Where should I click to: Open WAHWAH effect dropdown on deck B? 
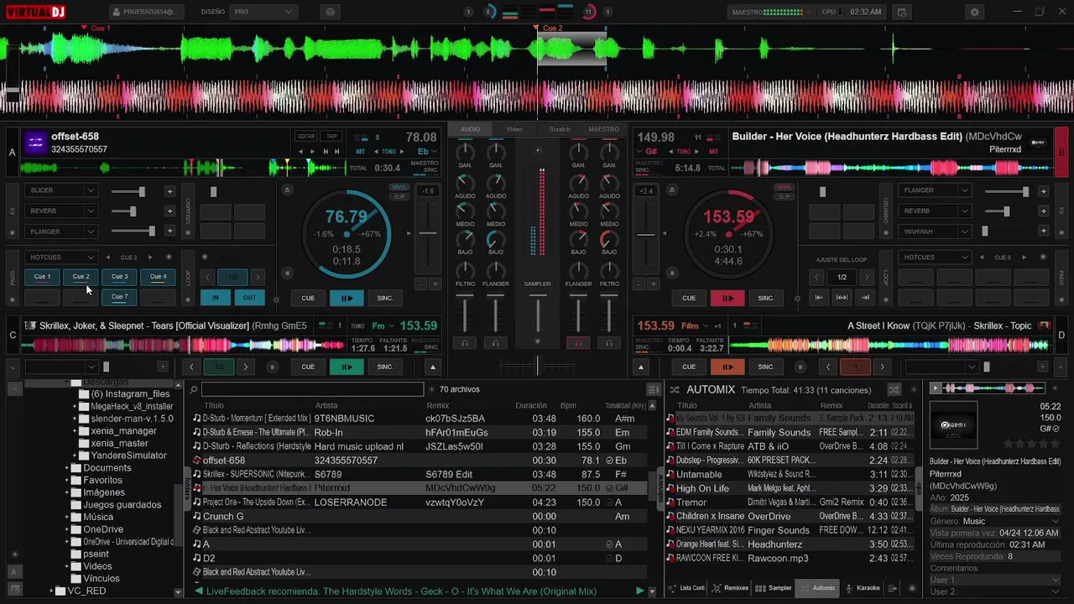pyautogui.click(x=935, y=232)
